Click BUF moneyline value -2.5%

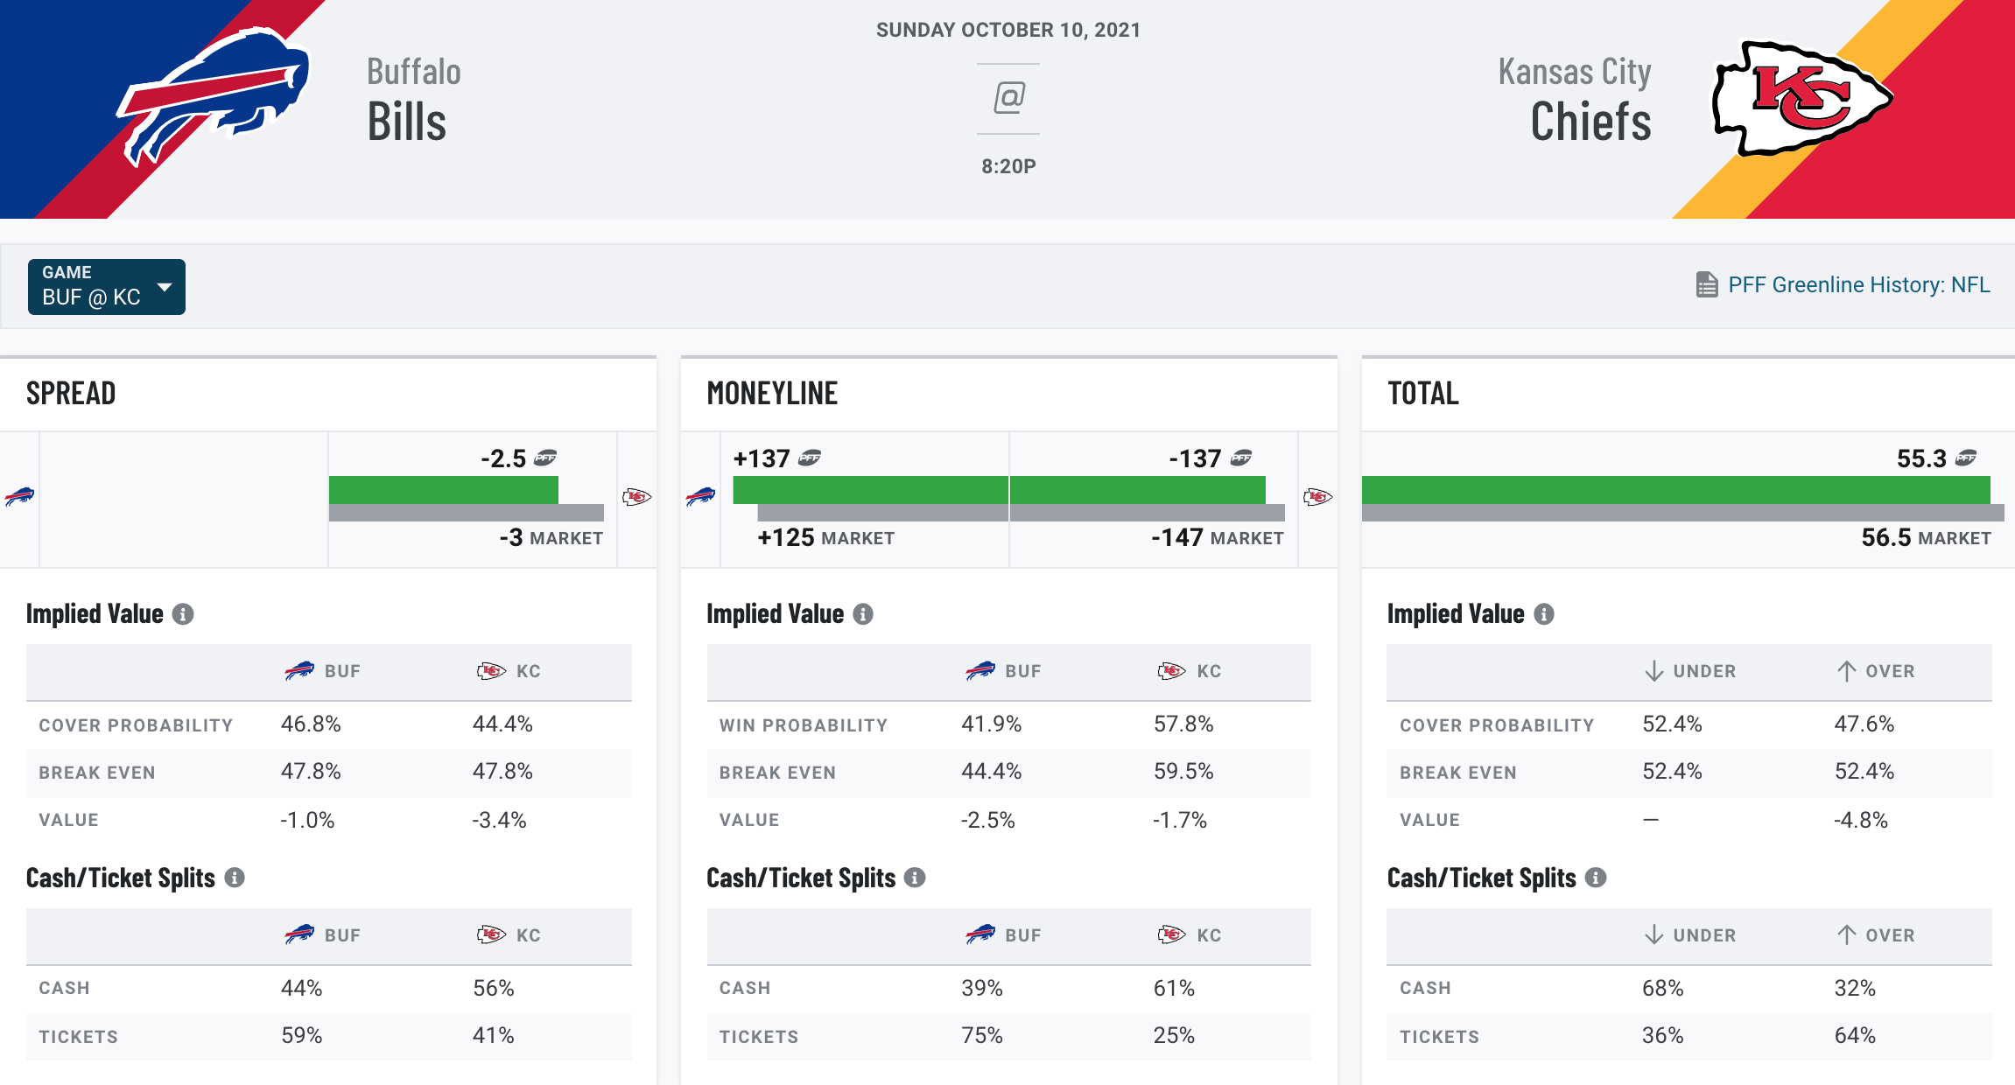[987, 820]
